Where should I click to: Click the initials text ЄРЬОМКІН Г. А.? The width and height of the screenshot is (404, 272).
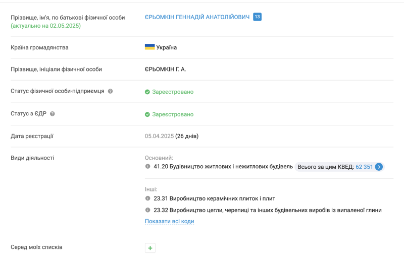[165, 70]
